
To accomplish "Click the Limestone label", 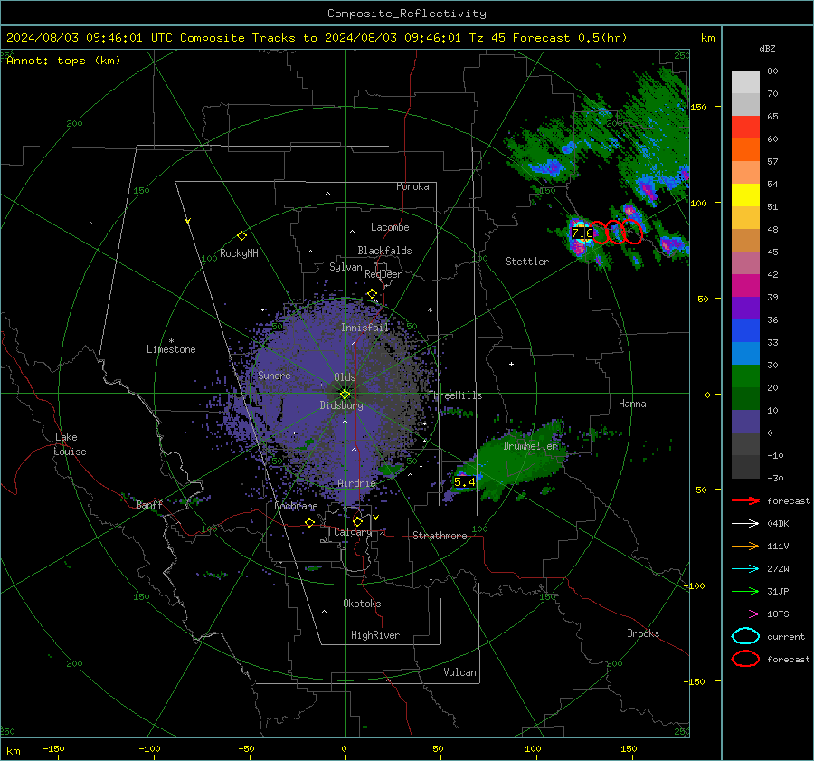I will pos(171,349).
